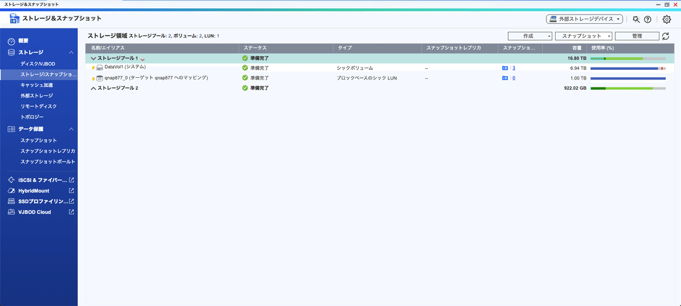Image resolution: width=681 pixels, height=306 pixels.
Task: Click the snapshot camera icon in qnap877_0 row
Action: point(505,78)
